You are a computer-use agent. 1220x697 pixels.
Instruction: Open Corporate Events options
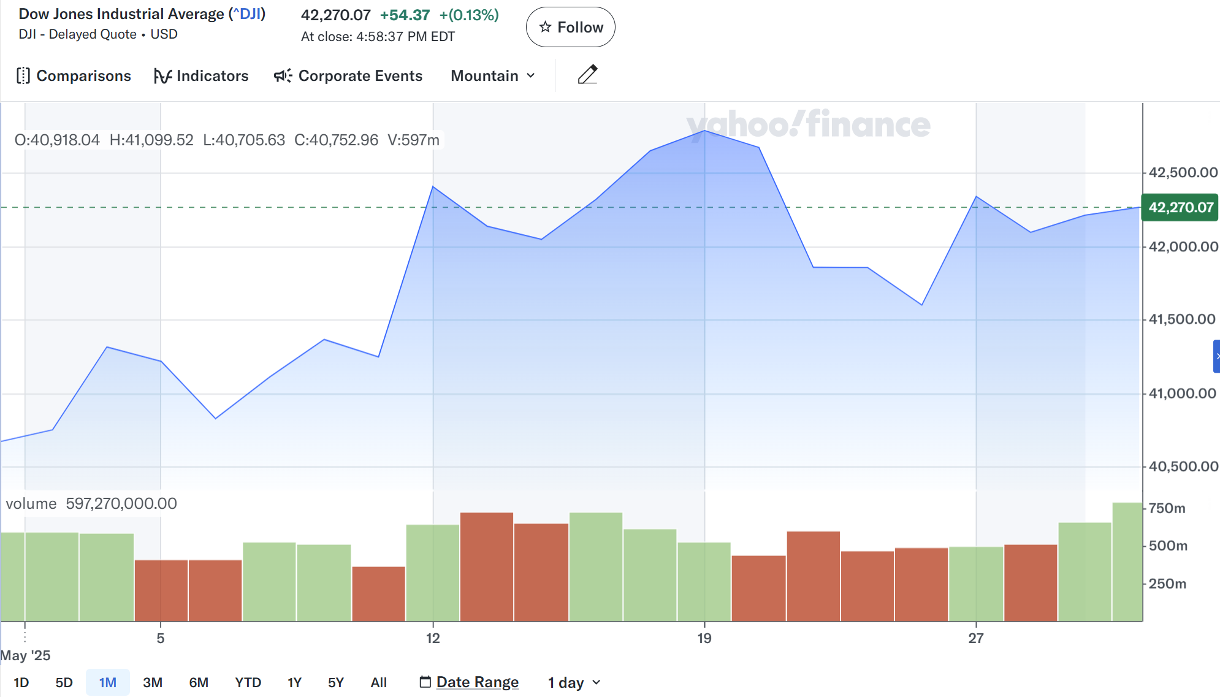coord(348,76)
